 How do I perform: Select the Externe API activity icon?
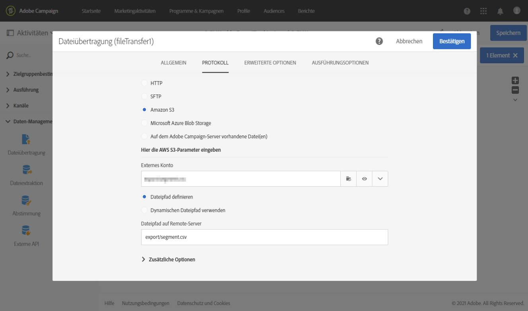click(x=26, y=230)
